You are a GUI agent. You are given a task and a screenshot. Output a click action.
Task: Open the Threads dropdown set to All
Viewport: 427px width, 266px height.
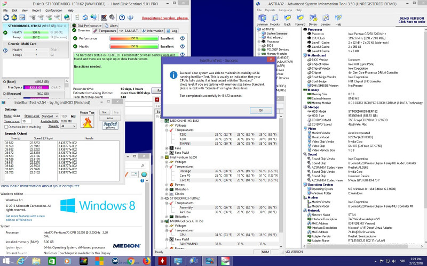click(68, 126)
